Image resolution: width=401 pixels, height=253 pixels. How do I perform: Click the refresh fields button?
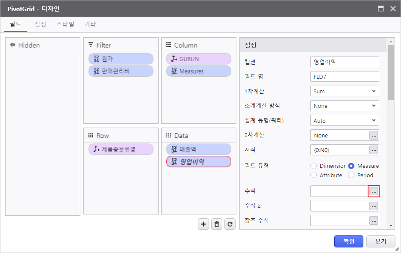coord(230,224)
